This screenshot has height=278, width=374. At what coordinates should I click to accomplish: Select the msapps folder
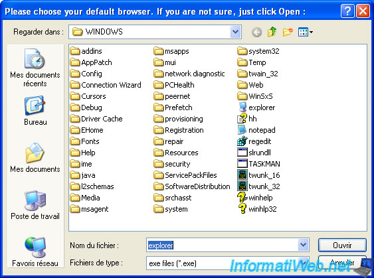coord(171,51)
